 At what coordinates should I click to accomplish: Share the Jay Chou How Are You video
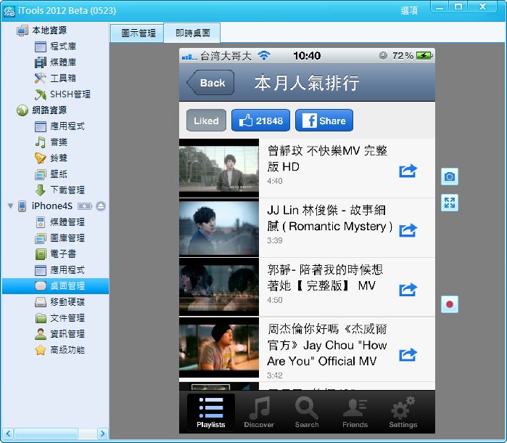(x=408, y=354)
